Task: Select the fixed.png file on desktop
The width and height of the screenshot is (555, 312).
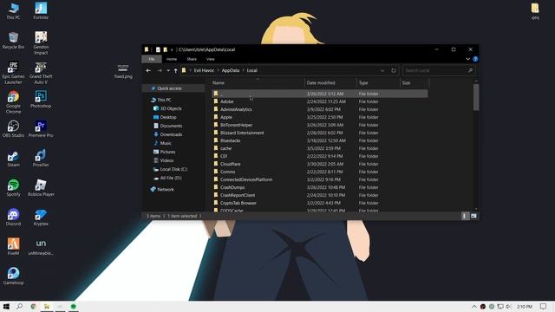Action: point(123,71)
